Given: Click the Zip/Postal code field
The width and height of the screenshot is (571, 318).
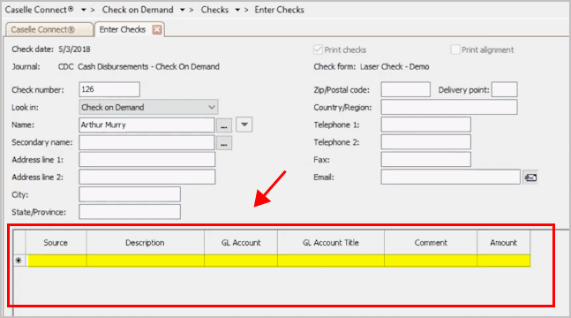Looking at the screenshot, I should tap(406, 90).
